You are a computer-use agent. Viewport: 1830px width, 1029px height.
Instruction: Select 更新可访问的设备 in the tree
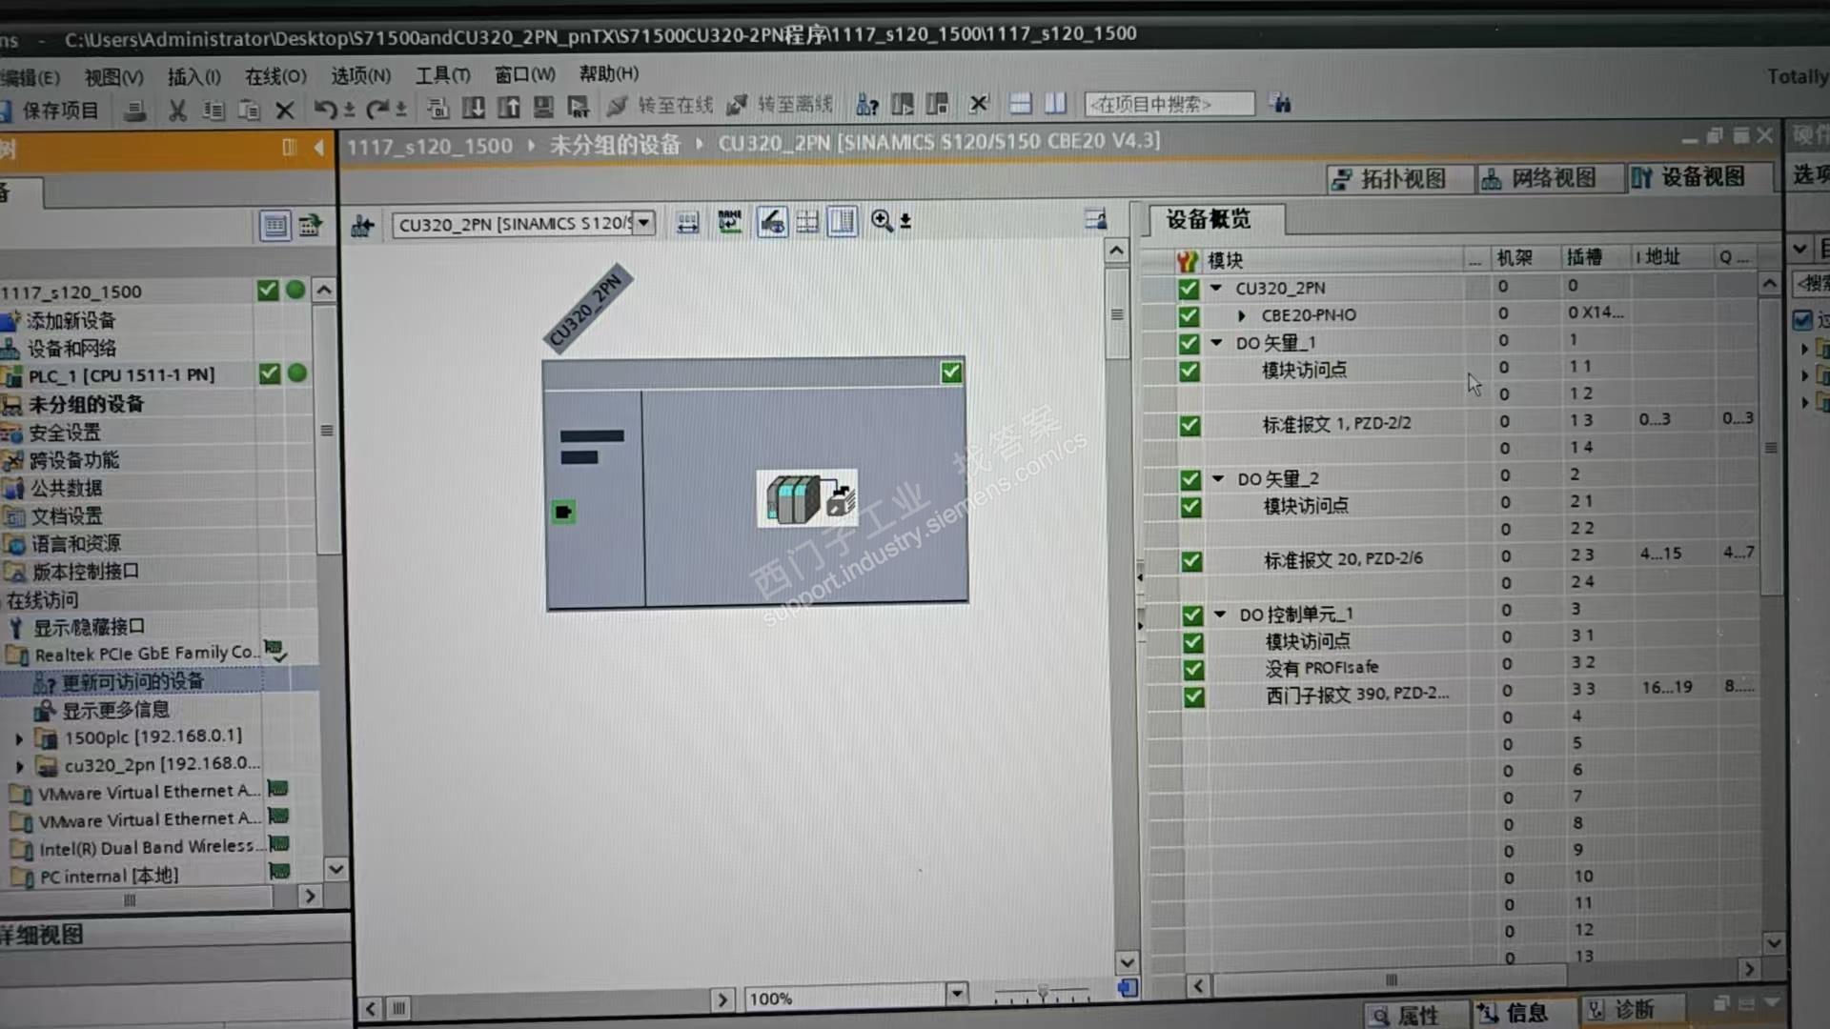coord(132,681)
